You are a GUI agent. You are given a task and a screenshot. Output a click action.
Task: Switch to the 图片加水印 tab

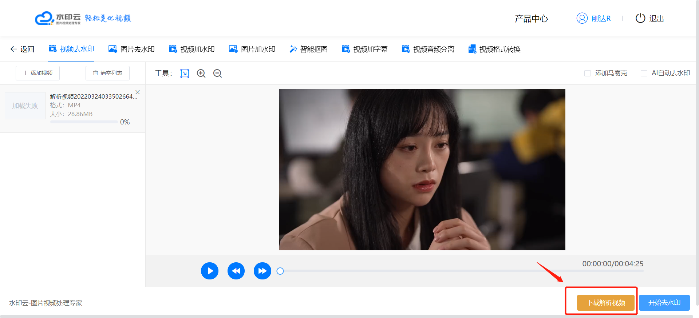tap(252, 49)
